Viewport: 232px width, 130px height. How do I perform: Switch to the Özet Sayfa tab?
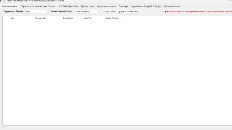point(123,6)
